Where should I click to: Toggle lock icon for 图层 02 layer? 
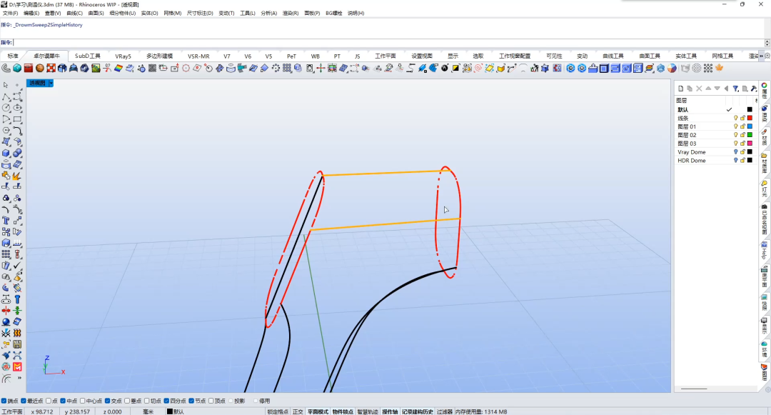click(742, 135)
